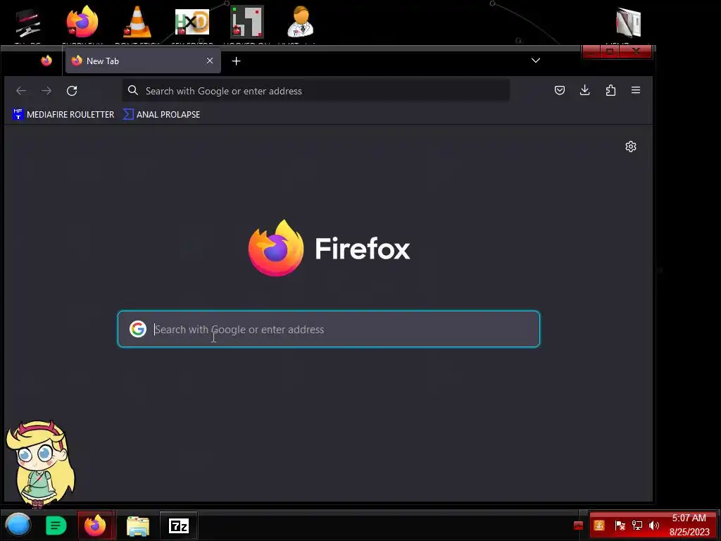Close the New Tab tab
Screen dimensions: 721x541
[x=210, y=61]
